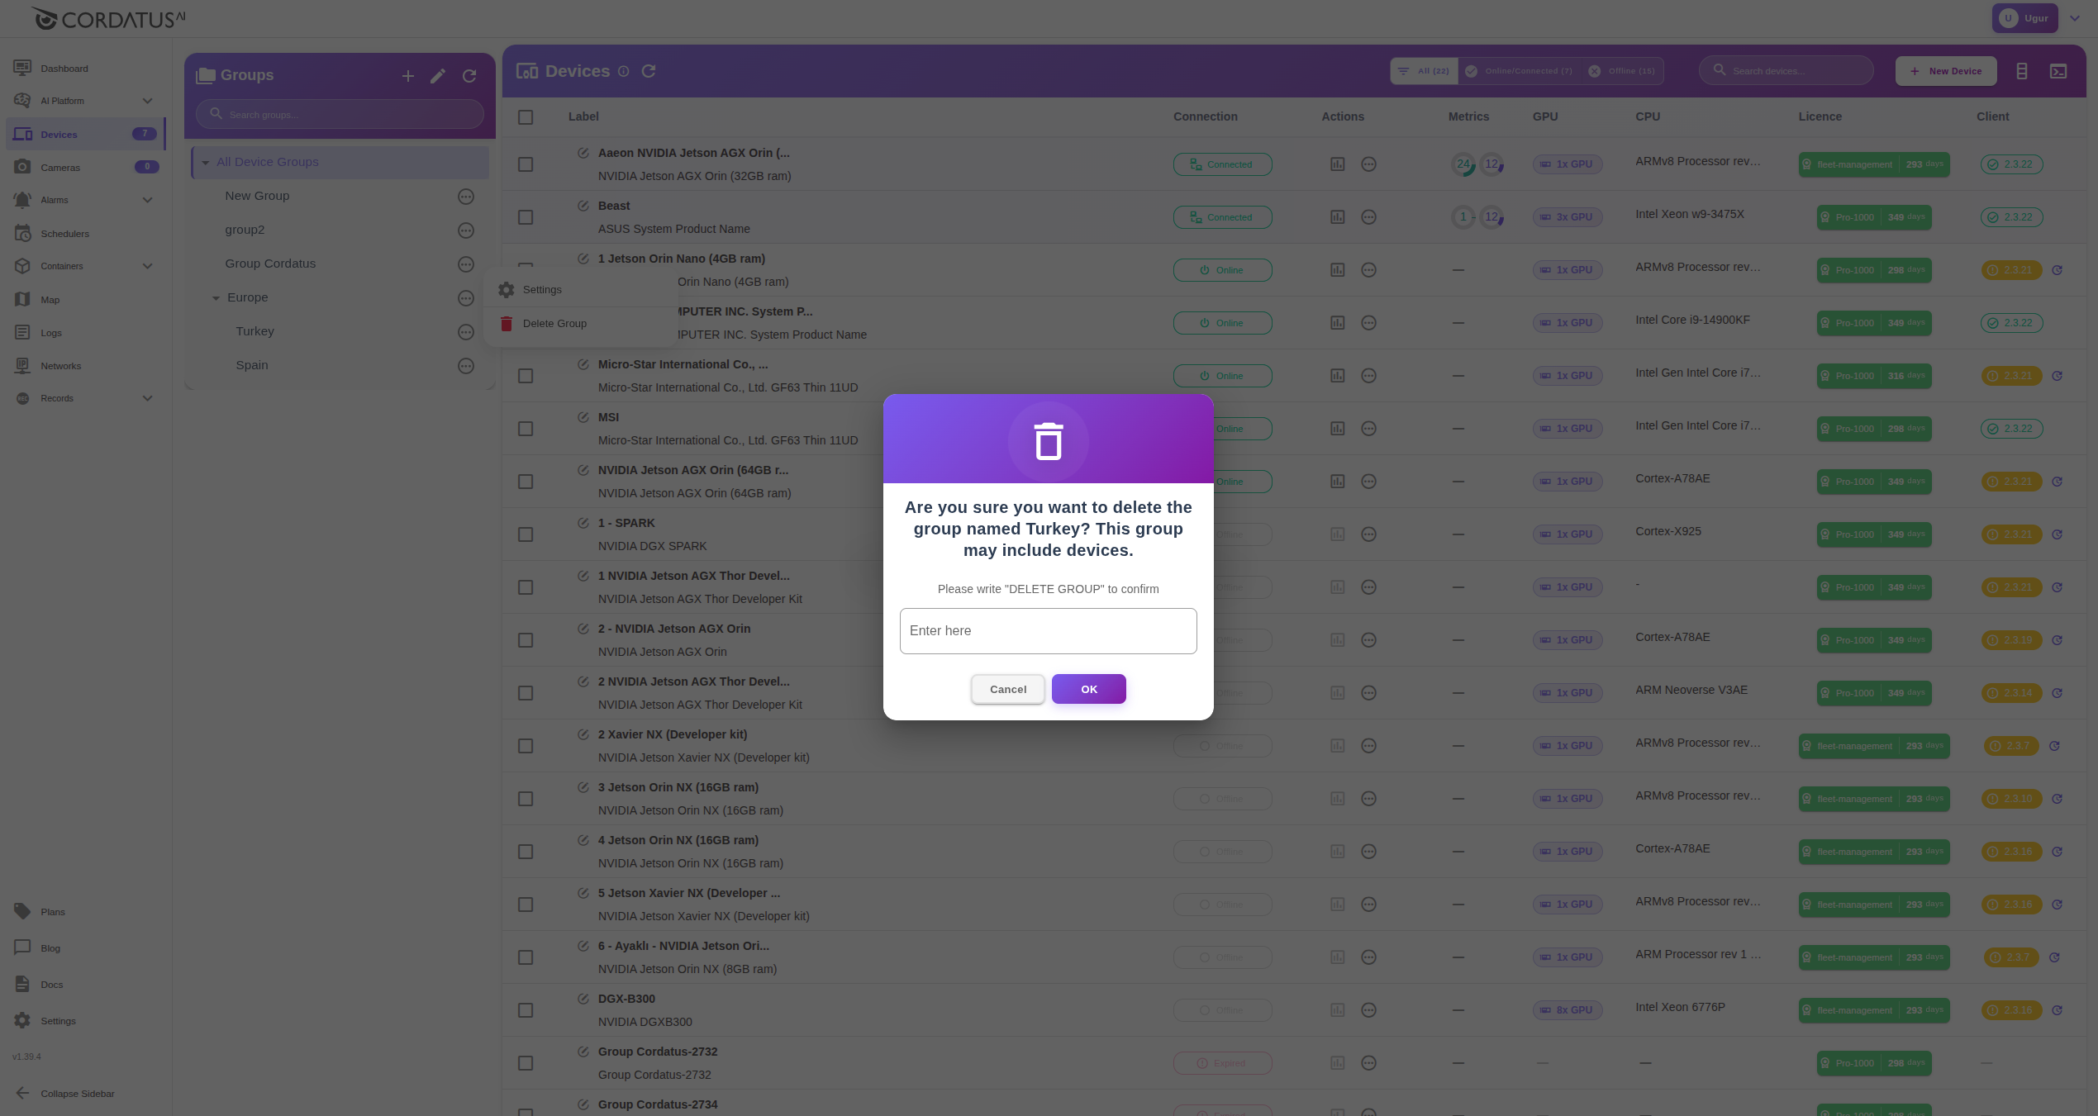Screen dimensions: 2098x1116
Task: Check the Beast device checkbox
Action: coord(526,217)
